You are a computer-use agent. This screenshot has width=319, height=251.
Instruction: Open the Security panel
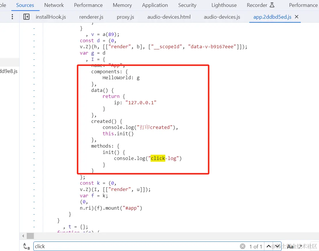(187, 5)
